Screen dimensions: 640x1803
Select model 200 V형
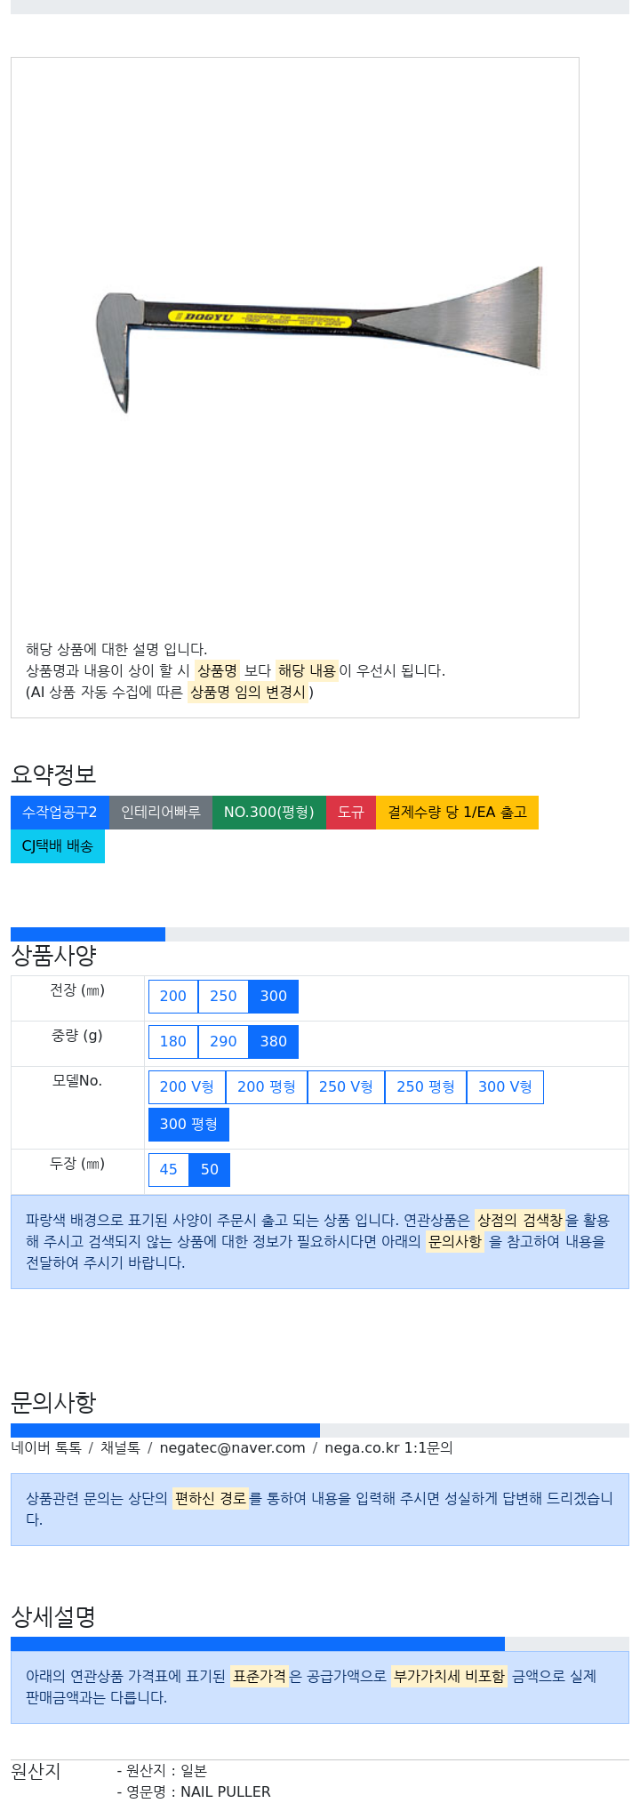tap(187, 1086)
